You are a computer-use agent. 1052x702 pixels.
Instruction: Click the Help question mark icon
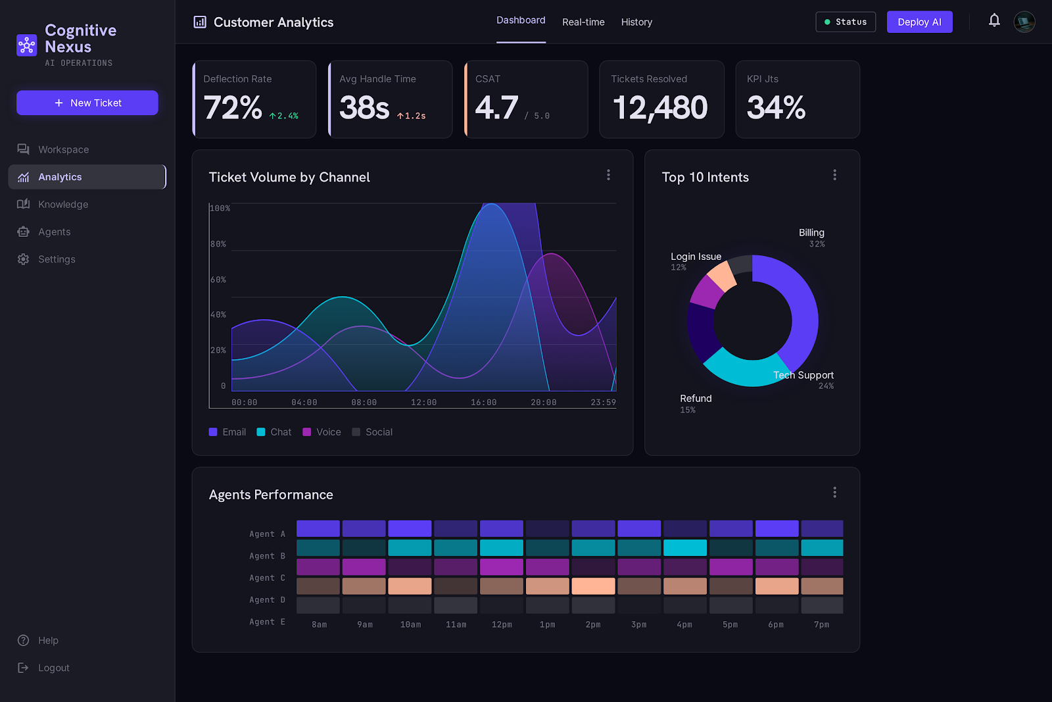tap(24, 640)
